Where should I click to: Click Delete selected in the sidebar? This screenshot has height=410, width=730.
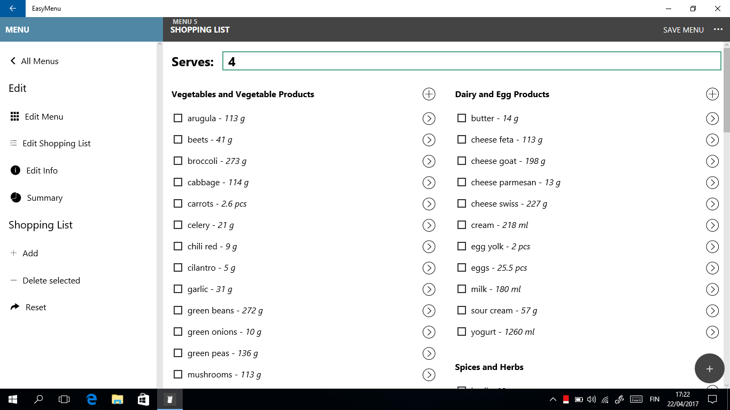tap(51, 280)
